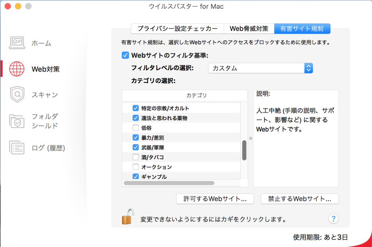The image size is (372, 247).
Task: Switch to プライバシー設定チェッカー tab
Action: click(177, 29)
